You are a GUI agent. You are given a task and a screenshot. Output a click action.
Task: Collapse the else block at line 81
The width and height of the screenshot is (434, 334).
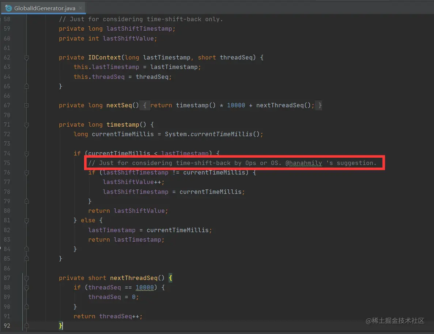(27, 220)
